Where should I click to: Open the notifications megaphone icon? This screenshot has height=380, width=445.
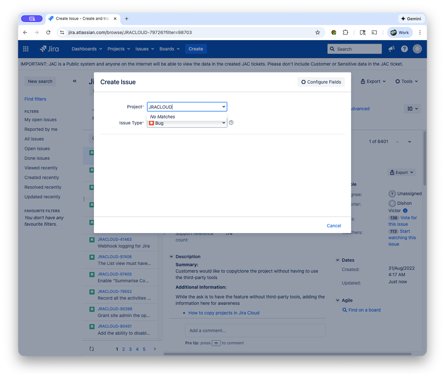pos(392,49)
